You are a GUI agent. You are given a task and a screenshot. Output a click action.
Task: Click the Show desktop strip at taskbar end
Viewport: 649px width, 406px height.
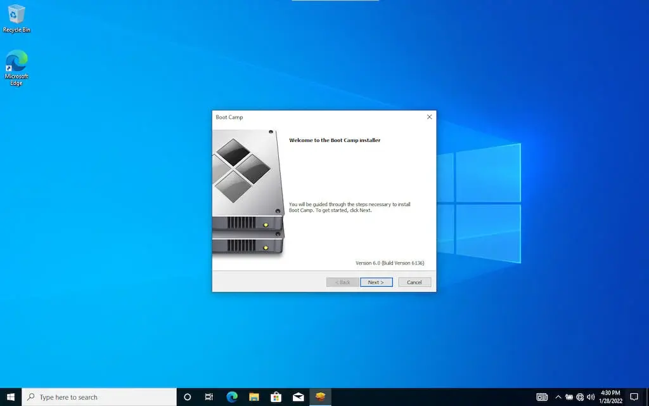(x=647, y=397)
